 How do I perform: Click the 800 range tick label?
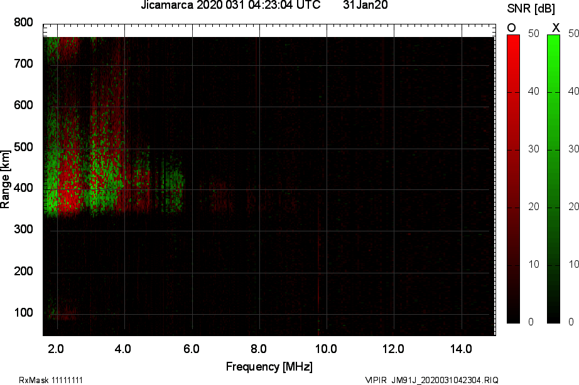tap(24, 23)
